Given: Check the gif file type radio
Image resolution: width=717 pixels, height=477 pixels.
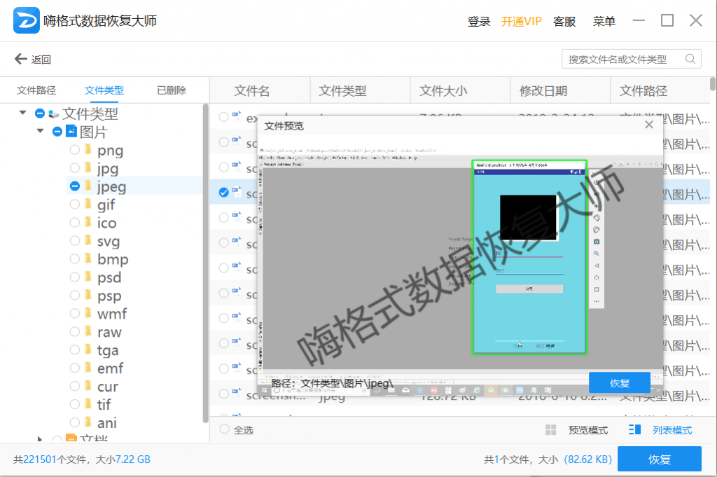Looking at the screenshot, I should tap(74, 204).
